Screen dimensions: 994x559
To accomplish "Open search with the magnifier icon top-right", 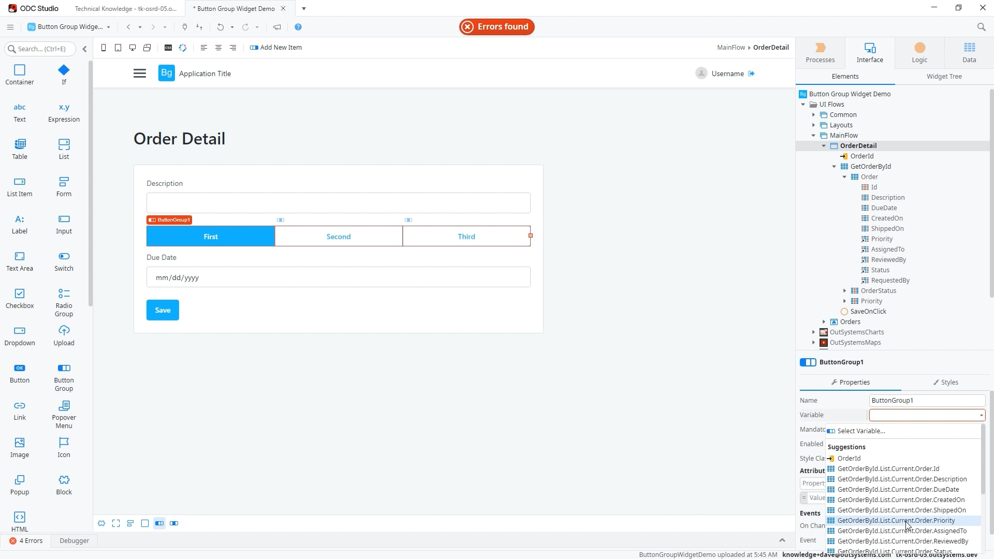I will [982, 27].
